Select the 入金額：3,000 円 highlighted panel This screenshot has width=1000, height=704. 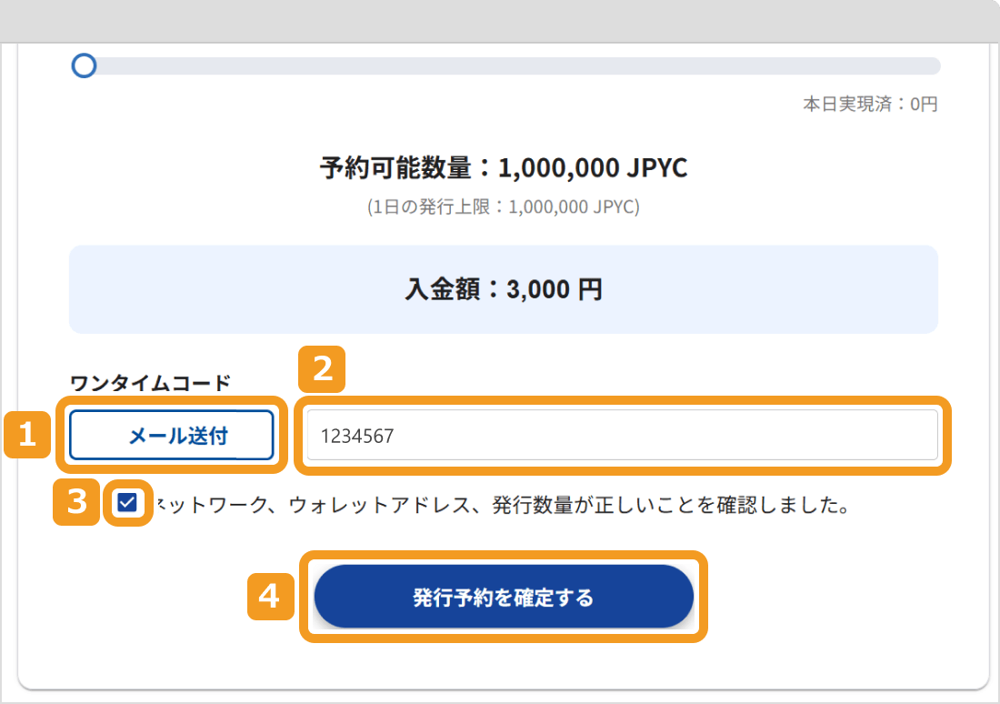[503, 288]
